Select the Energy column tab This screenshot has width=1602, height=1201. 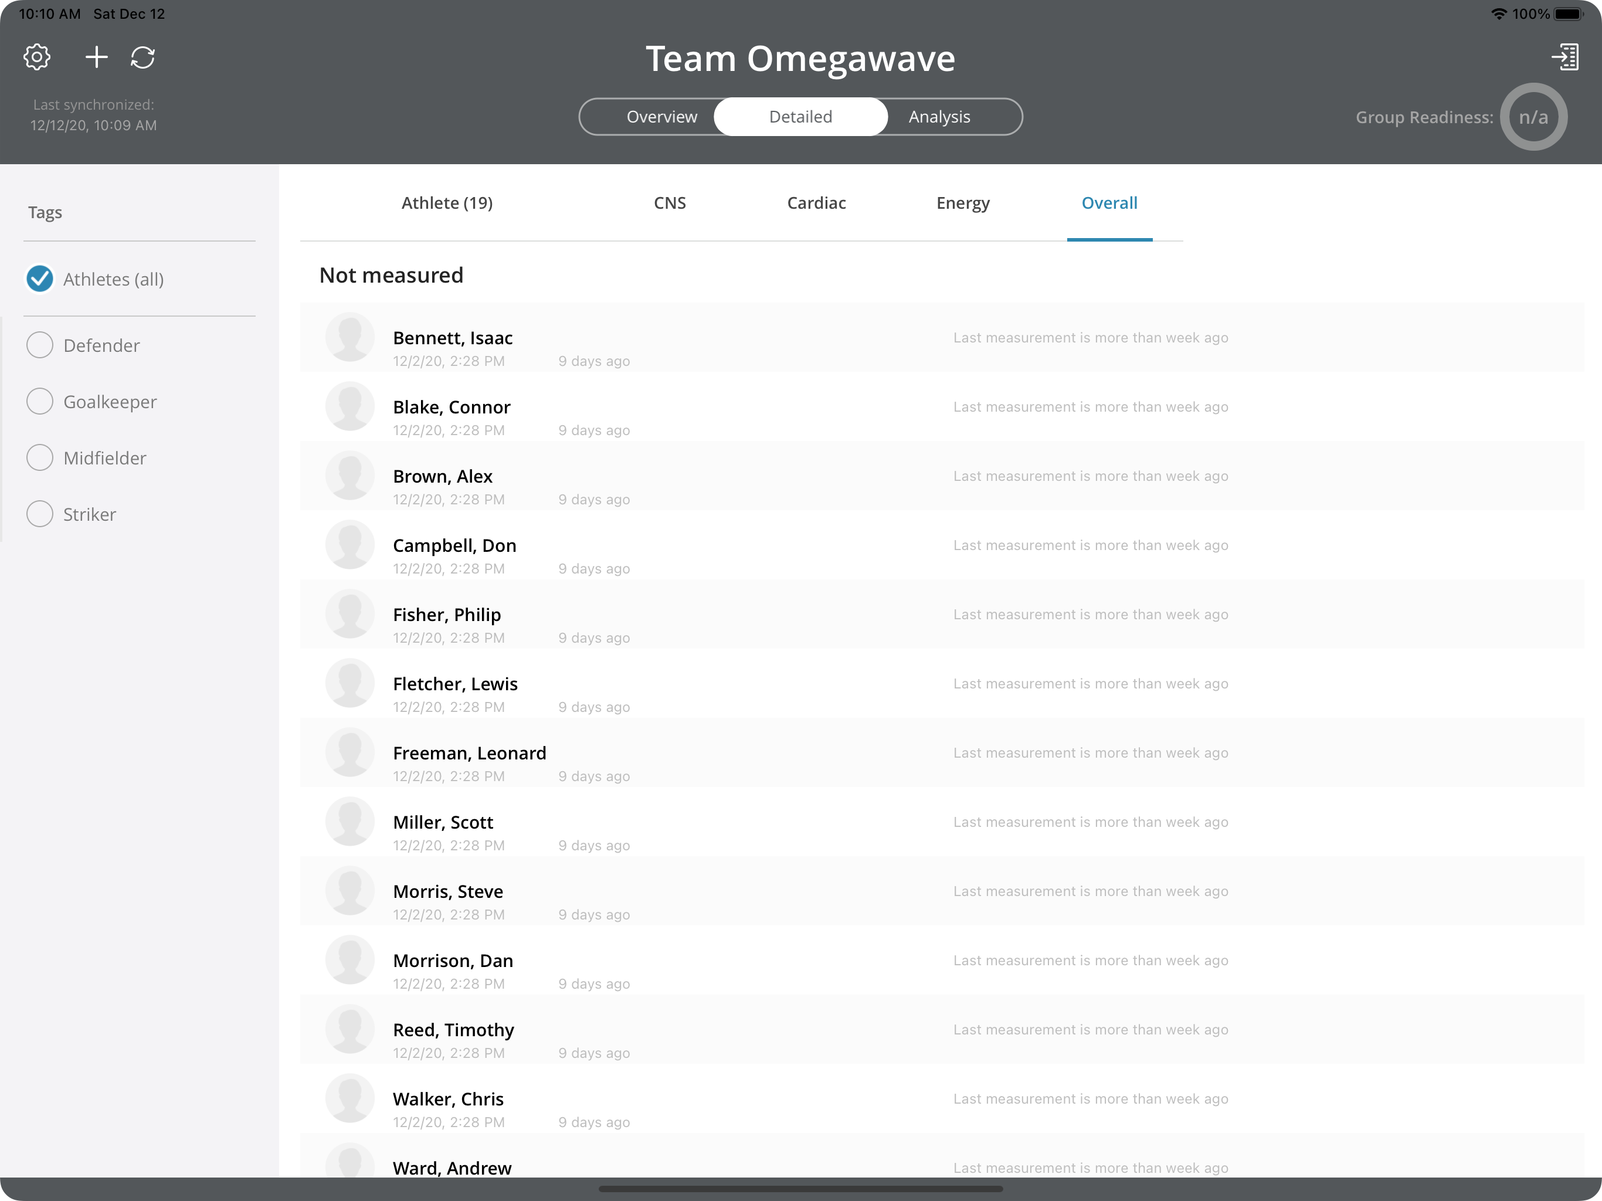[962, 203]
